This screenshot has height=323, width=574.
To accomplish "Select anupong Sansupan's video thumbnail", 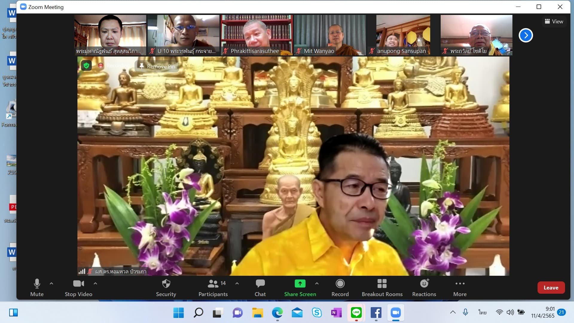I will tap(403, 35).
